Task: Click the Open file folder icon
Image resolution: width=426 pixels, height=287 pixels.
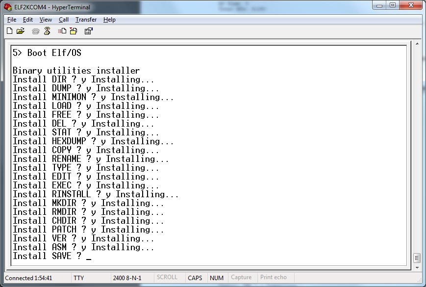Action: [21, 31]
